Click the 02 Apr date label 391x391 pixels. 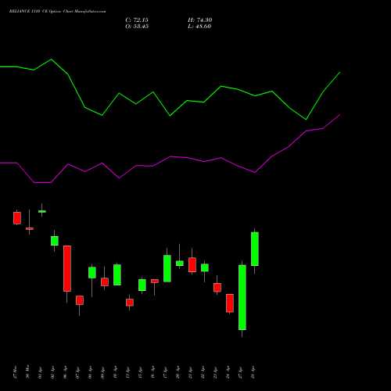point(52,372)
